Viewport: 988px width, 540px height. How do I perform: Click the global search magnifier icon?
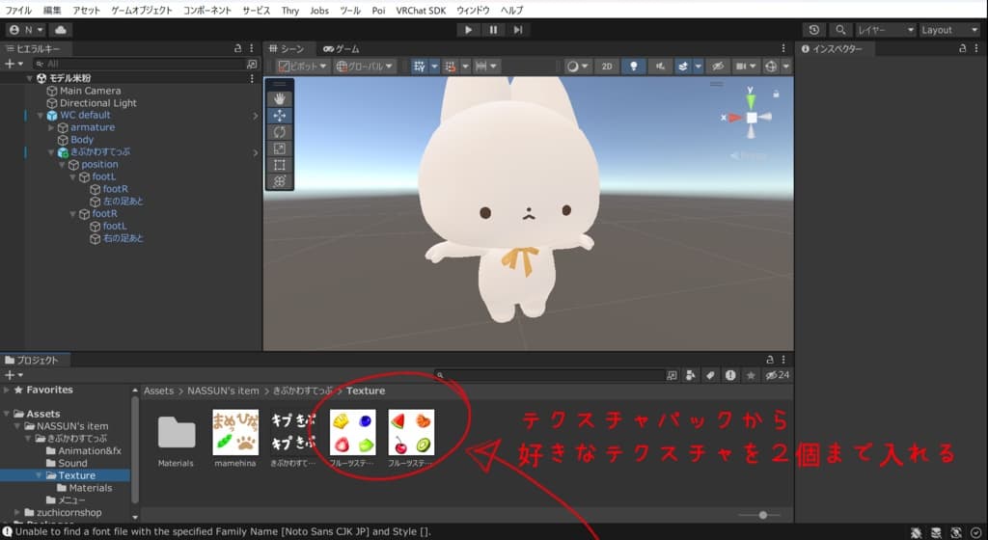click(x=841, y=30)
